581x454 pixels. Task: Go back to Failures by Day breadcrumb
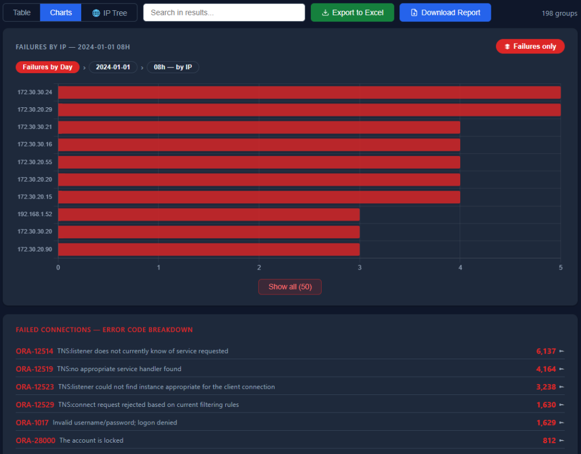tap(48, 67)
